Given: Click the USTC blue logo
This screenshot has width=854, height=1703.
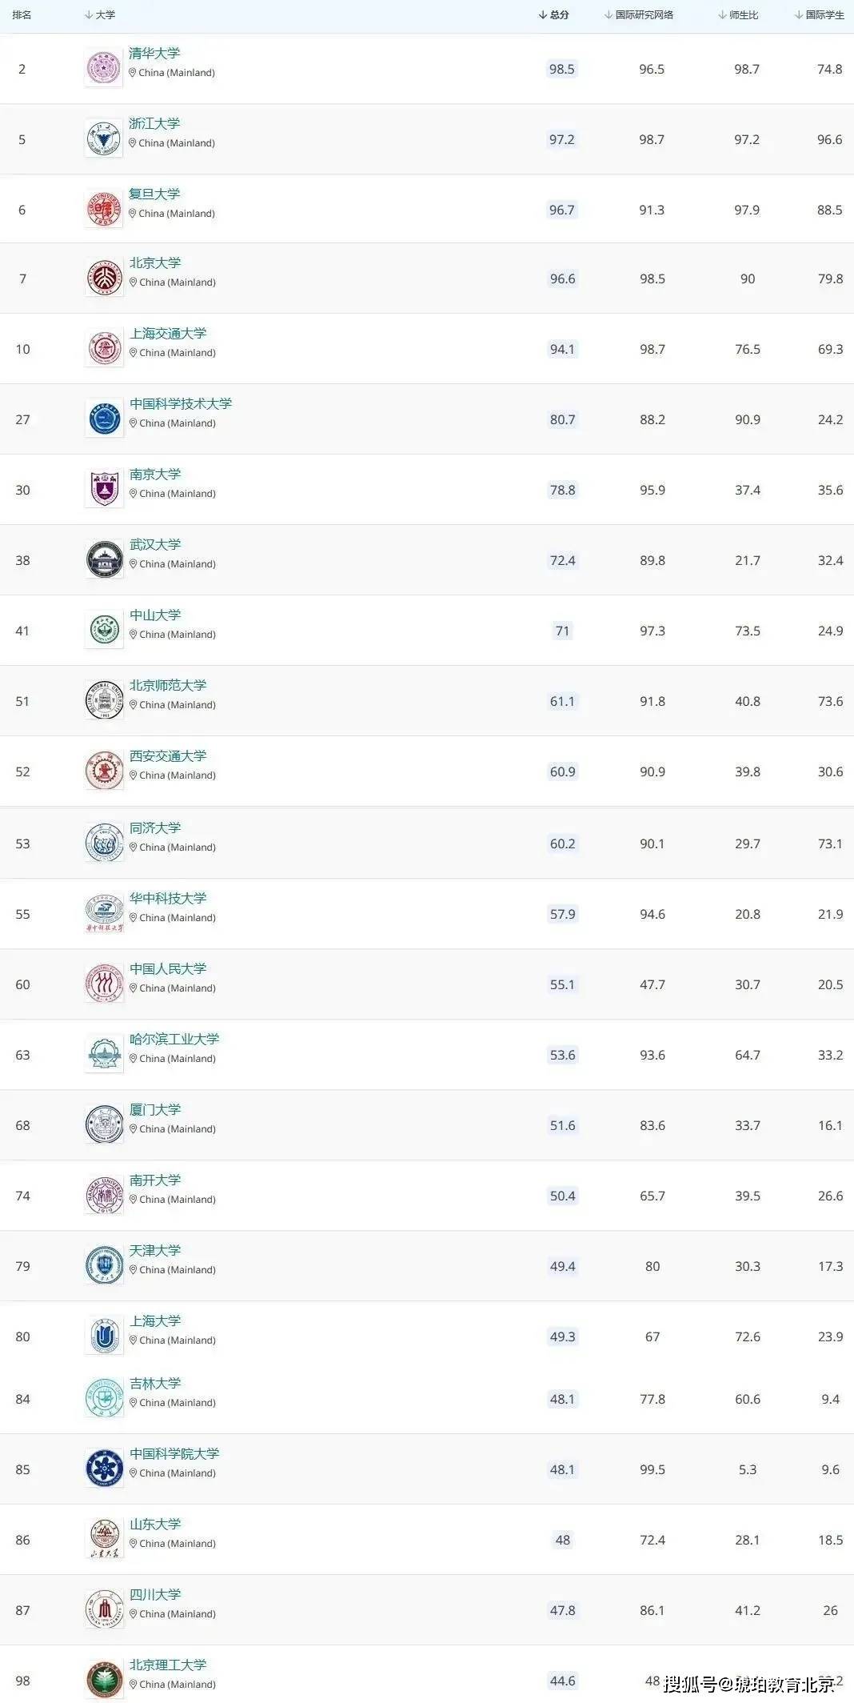Looking at the screenshot, I should point(105,419).
